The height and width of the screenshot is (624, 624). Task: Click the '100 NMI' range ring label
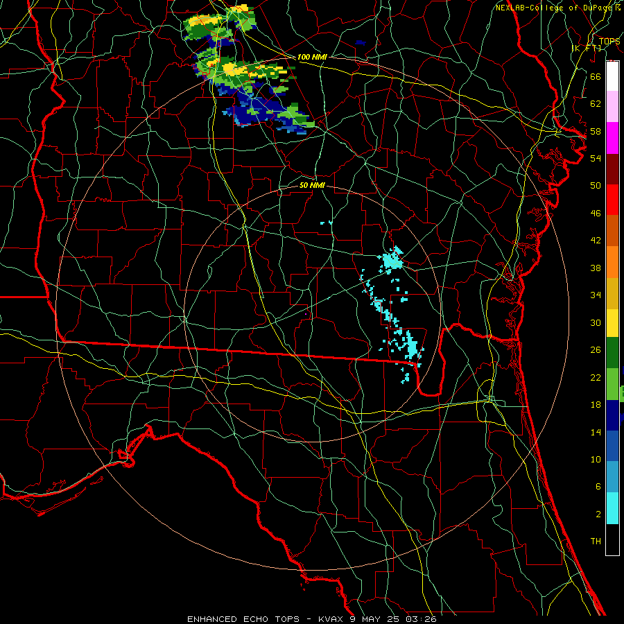pyautogui.click(x=312, y=57)
